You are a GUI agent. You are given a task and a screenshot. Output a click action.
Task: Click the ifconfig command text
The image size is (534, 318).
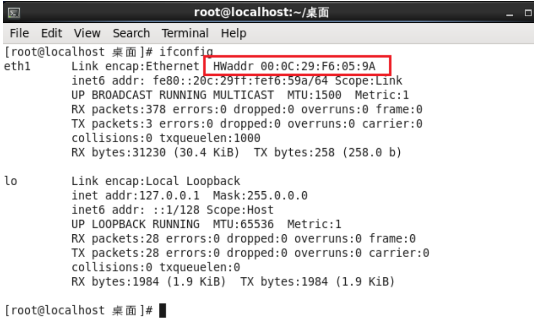pos(186,52)
